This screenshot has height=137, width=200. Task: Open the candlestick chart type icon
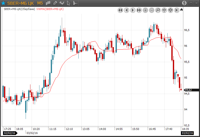click(x=48, y=3)
